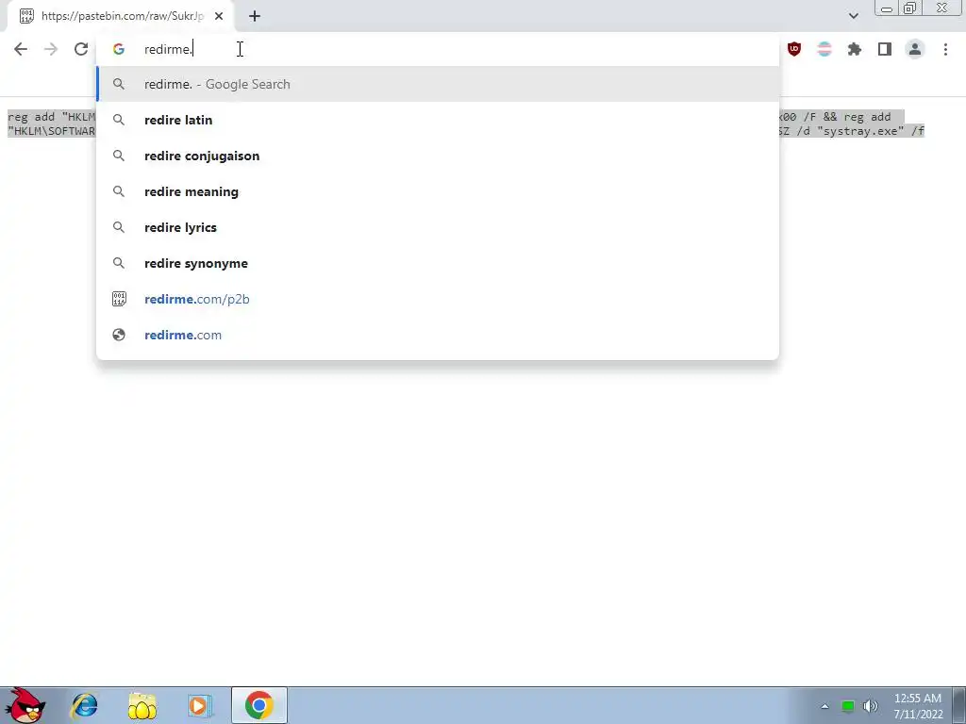This screenshot has width=966, height=724.
Task: Click the striped flag extension icon
Action: (x=824, y=49)
